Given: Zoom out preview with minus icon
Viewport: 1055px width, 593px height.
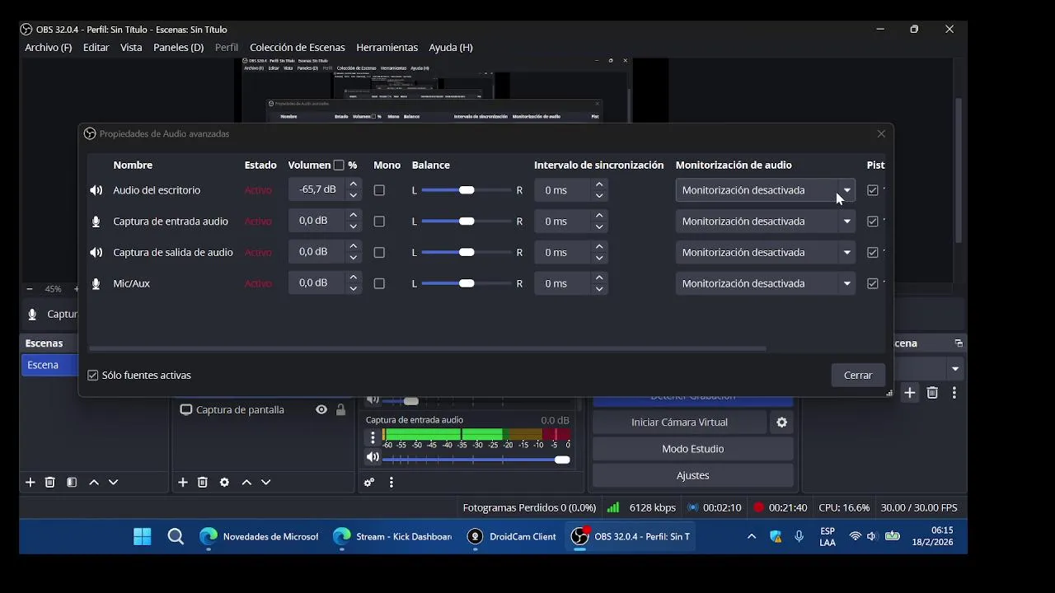Looking at the screenshot, I should click(x=30, y=289).
